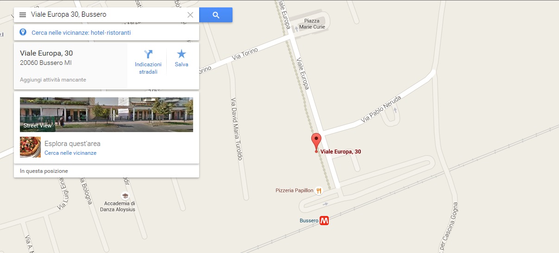The width and height of the screenshot is (559, 253).
Task: Open the Street View thumbnail
Action: [107, 114]
